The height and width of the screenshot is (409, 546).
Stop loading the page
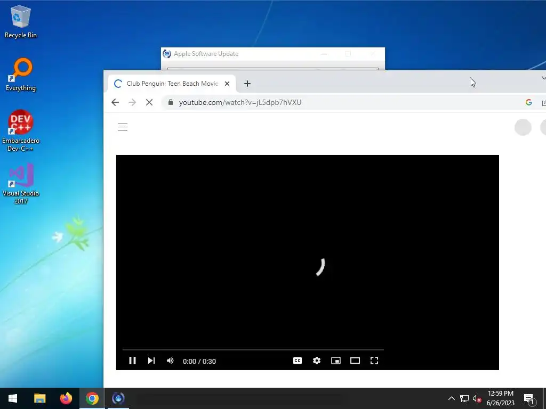point(149,102)
